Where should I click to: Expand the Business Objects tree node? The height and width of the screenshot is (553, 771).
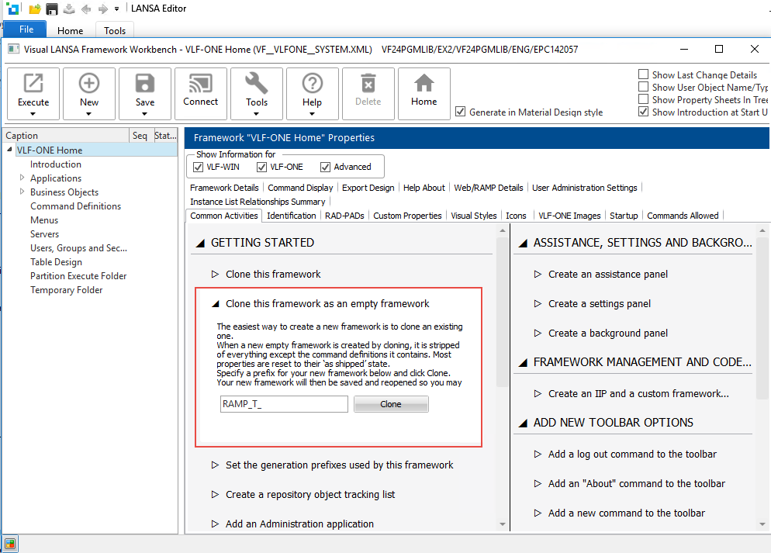point(22,192)
